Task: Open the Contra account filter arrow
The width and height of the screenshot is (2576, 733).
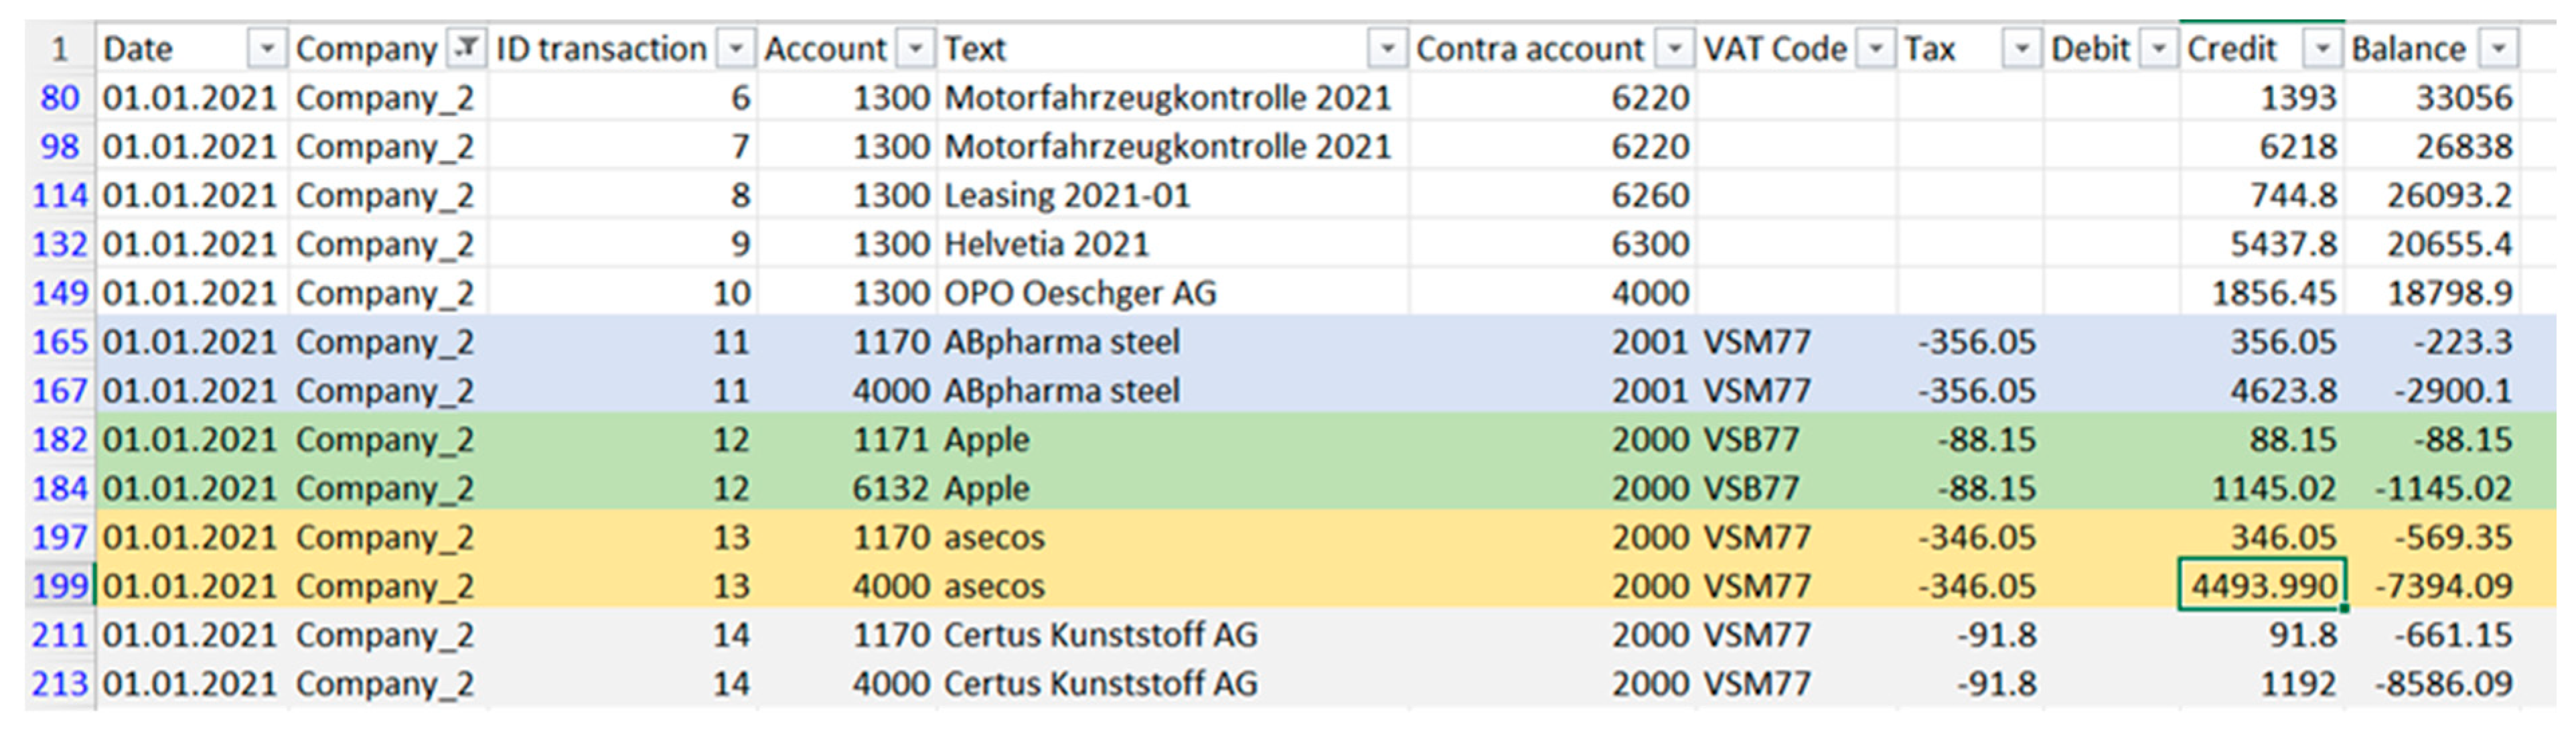Action: pos(1673,48)
